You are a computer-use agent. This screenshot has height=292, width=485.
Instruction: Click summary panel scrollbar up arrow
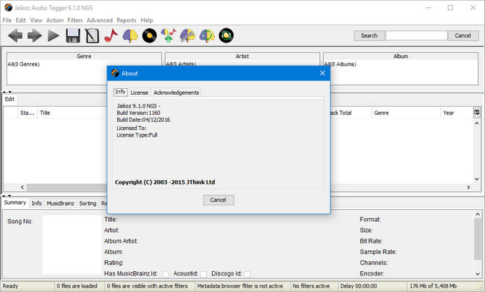coord(478,214)
